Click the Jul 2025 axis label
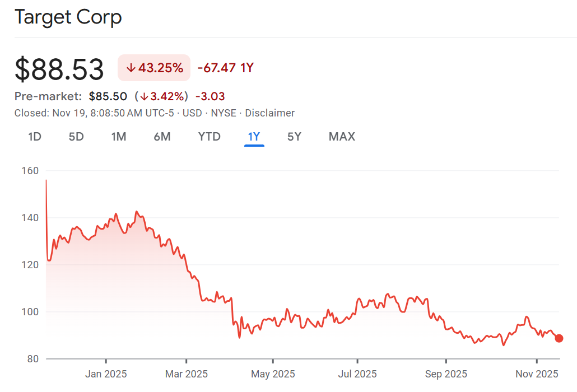Viewport: 577px width, 392px height. [357, 374]
